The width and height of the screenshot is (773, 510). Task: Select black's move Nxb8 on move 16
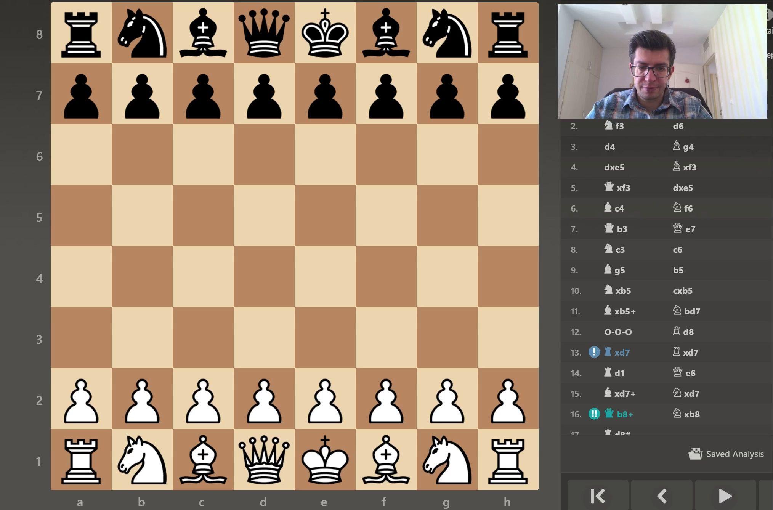point(687,414)
